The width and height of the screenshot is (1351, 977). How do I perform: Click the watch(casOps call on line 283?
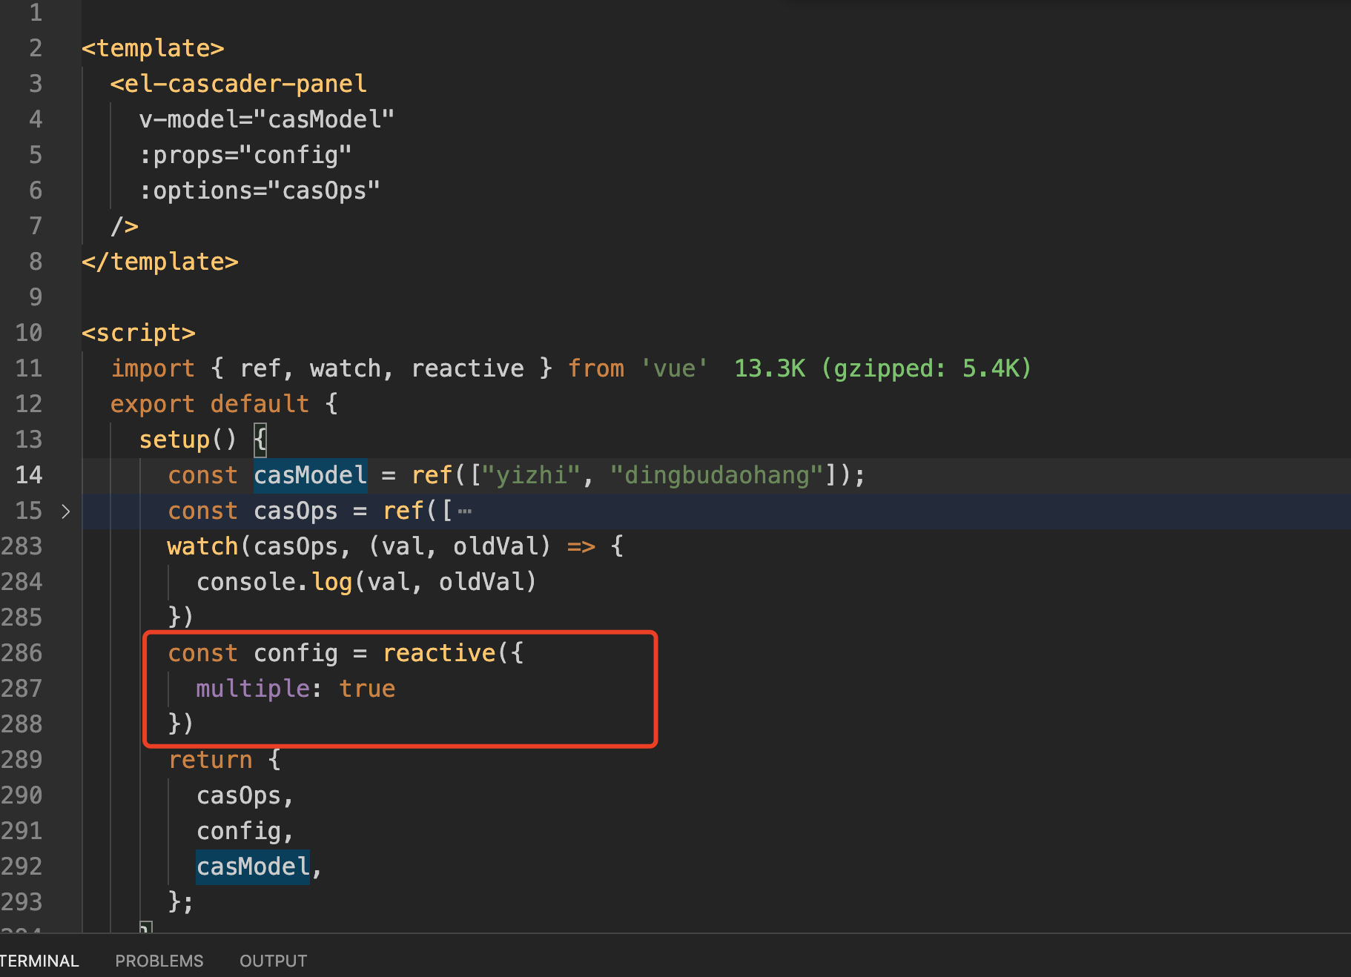click(x=258, y=546)
